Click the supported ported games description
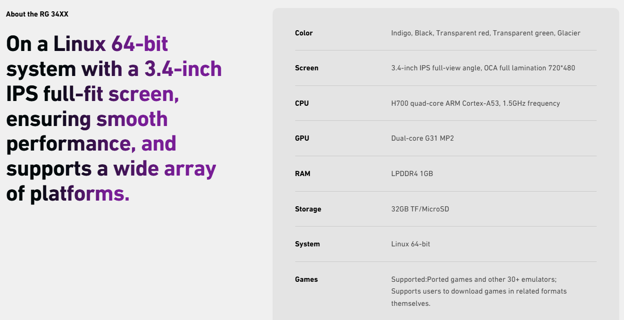 click(x=479, y=291)
